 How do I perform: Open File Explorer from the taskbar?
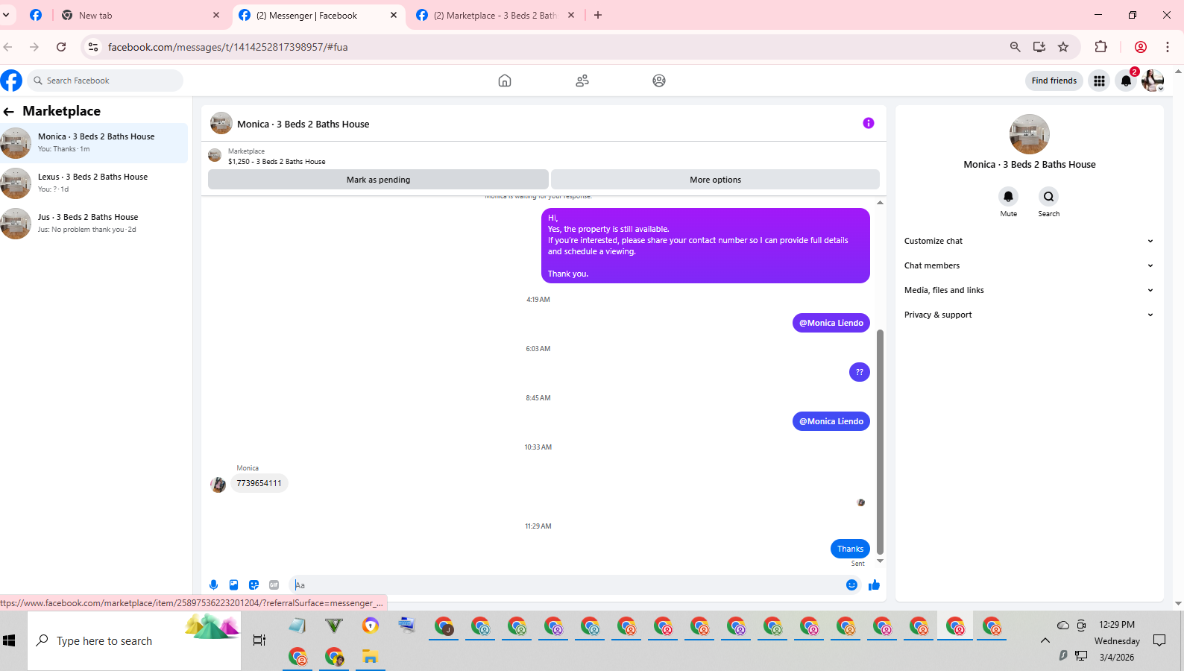pyautogui.click(x=371, y=657)
